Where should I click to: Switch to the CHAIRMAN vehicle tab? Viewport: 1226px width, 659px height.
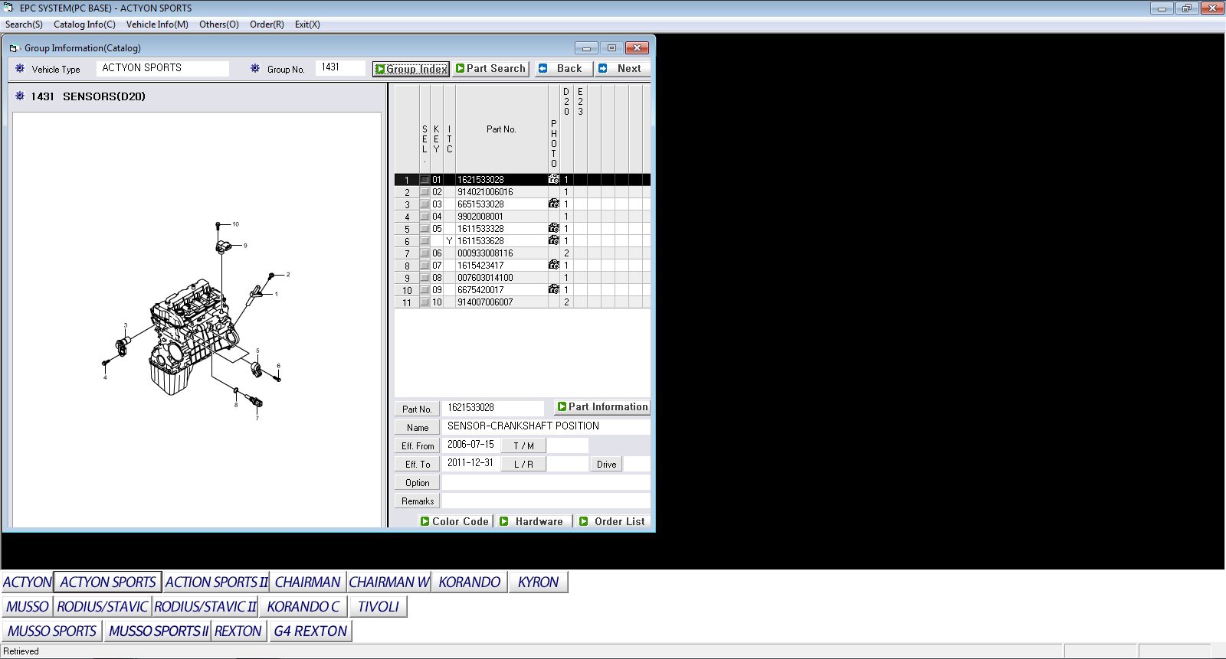tap(308, 582)
